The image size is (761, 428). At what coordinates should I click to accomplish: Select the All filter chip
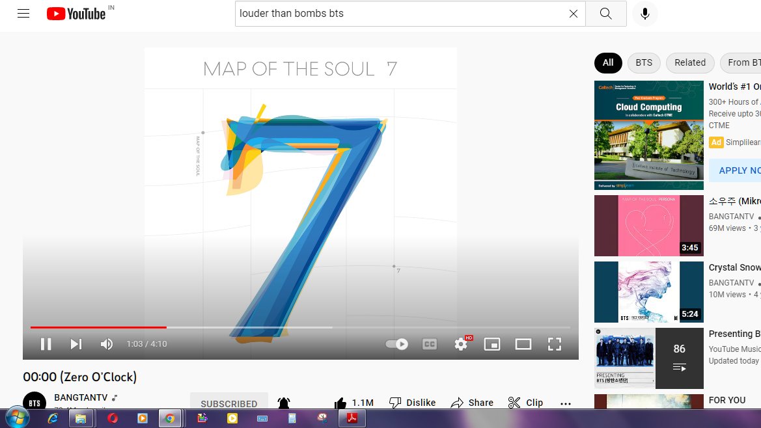coord(608,63)
